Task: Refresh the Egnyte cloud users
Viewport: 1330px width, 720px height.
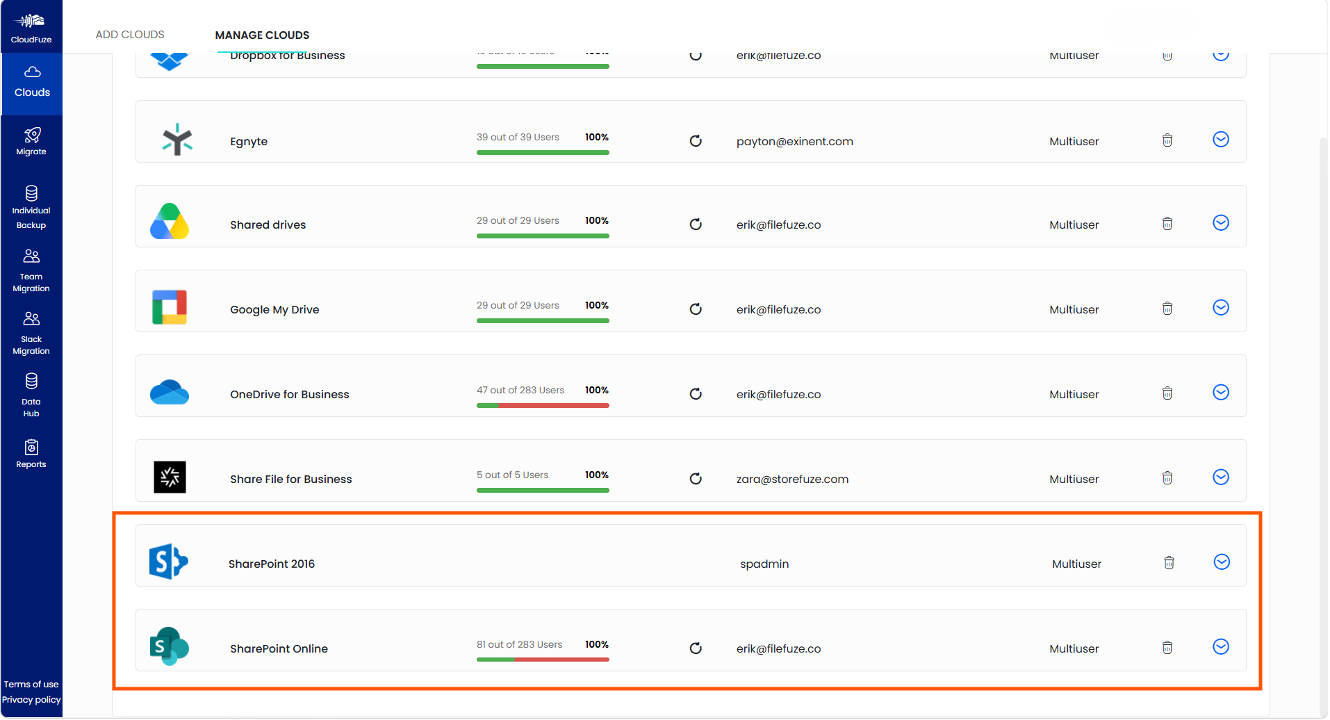Action: [x=696, y=141]
